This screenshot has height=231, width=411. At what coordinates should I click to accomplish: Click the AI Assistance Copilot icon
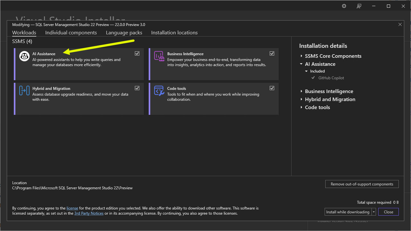point(24,56)
